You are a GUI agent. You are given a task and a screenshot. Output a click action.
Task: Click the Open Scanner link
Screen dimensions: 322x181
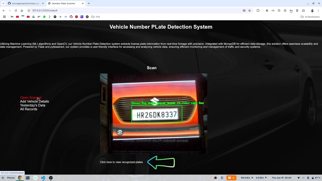click(x=31, y=98)
